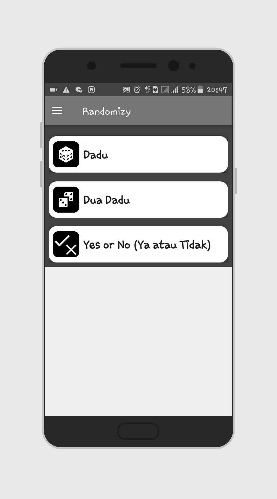This screenshot has height=499, width=277.
Task: Tap the 20:47 clock display
Action: point(217,90)
